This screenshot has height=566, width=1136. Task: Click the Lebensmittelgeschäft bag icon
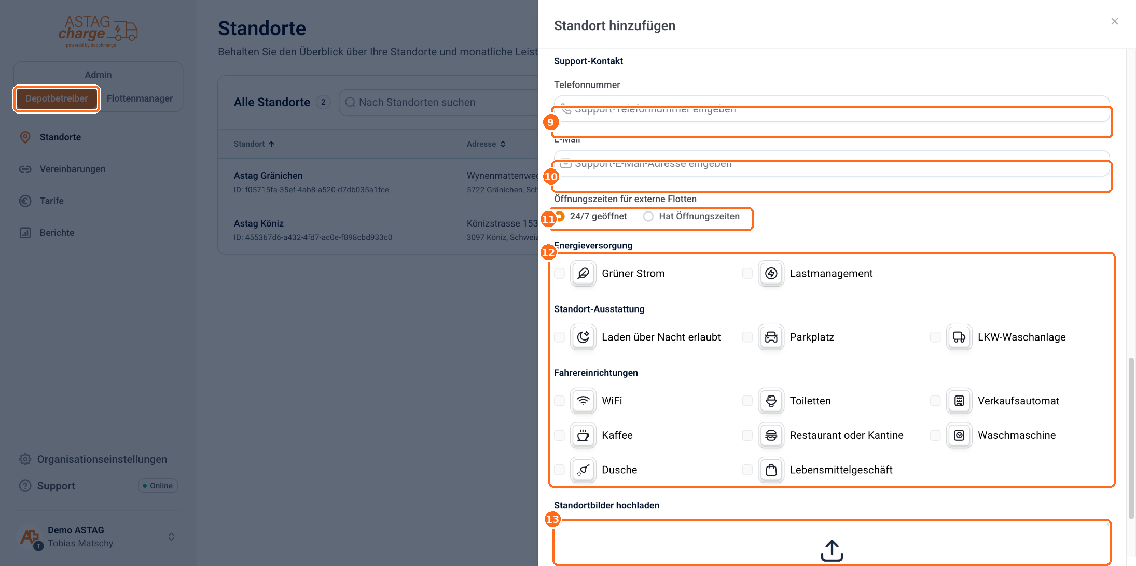771,470
